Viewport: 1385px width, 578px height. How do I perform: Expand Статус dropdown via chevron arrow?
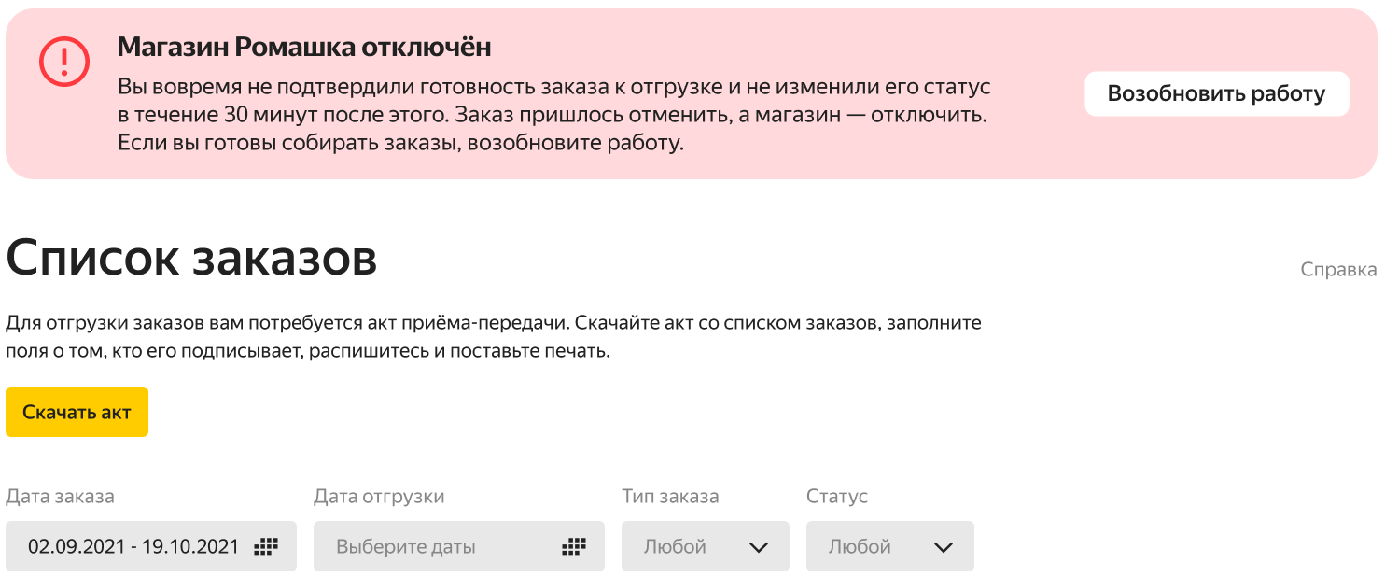(944, 547)
